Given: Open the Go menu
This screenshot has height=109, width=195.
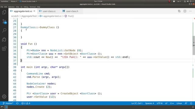Looking at the screenshot, I should (22, 7).
